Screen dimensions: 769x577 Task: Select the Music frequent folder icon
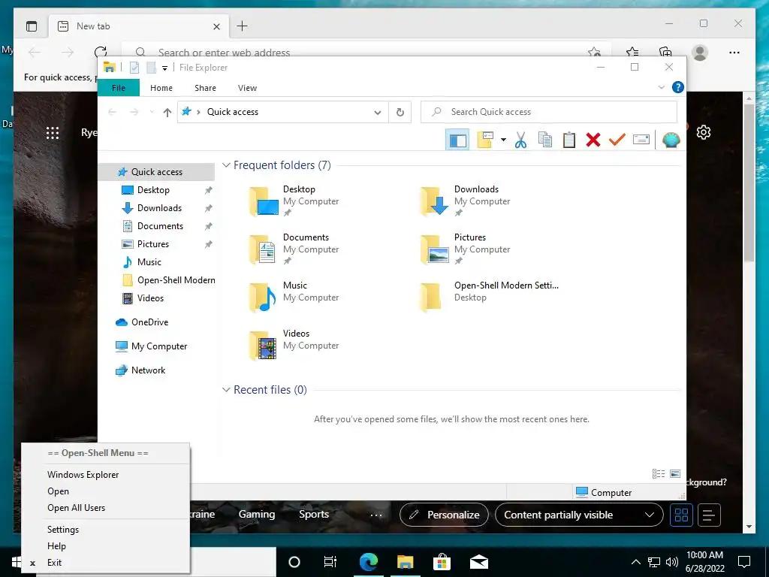point(263,298)
